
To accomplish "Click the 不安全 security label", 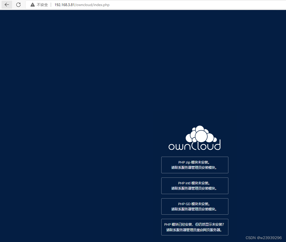I will [42, 4].
